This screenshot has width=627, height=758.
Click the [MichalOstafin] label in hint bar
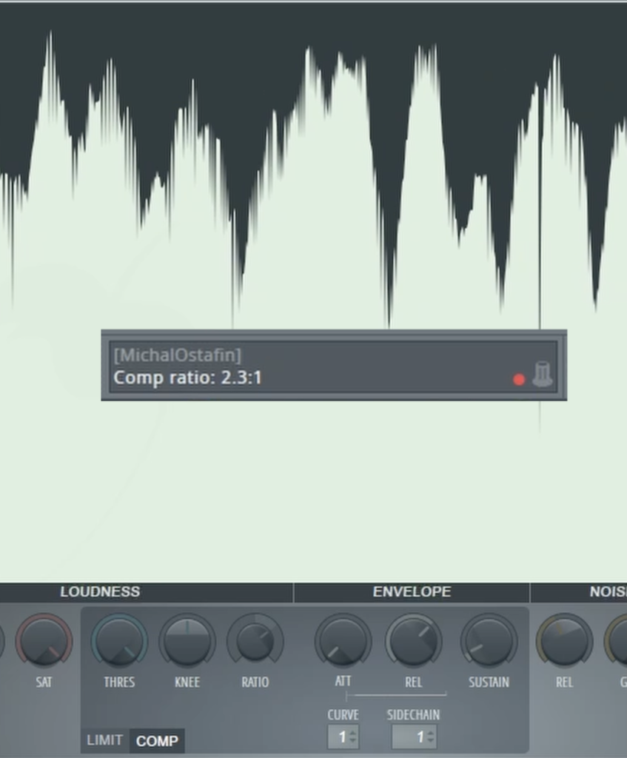pyautogui.click(x=178, y=355)
